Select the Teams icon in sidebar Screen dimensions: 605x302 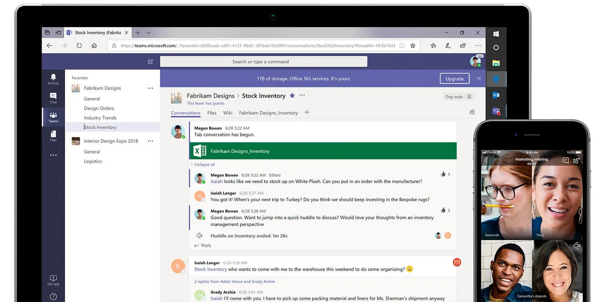53,117
